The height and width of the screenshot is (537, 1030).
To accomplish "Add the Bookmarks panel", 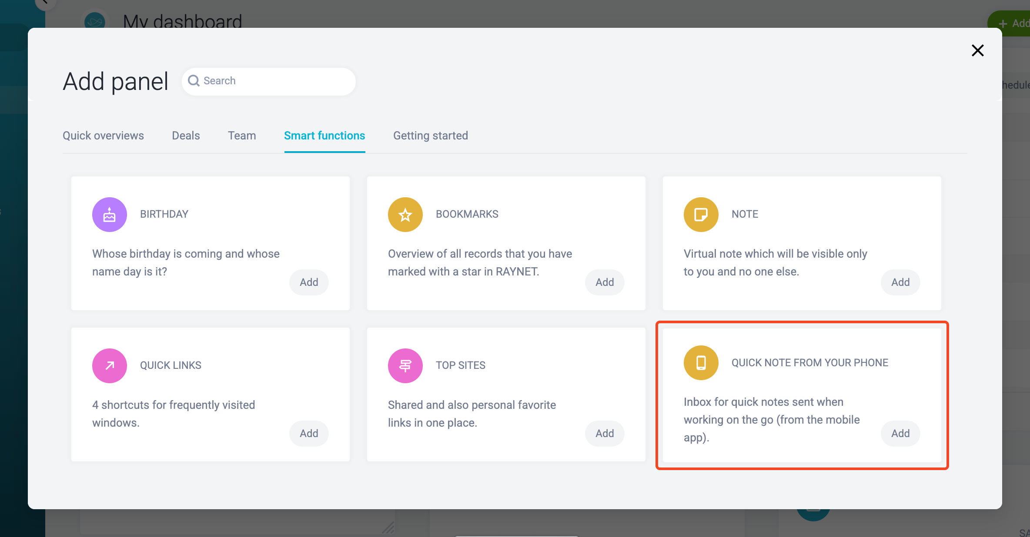I will (x=605, y=282).
